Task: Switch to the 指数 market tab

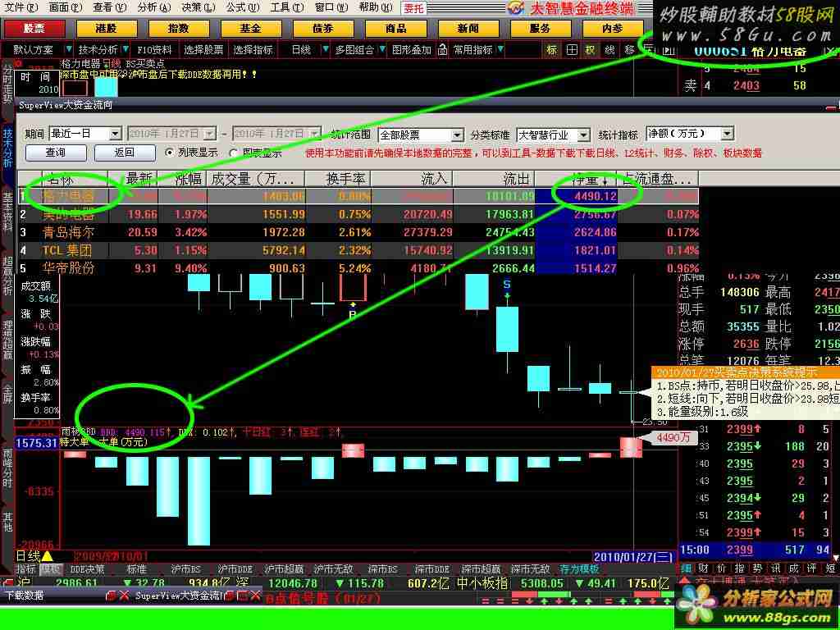Action: [x=178, y=29]
